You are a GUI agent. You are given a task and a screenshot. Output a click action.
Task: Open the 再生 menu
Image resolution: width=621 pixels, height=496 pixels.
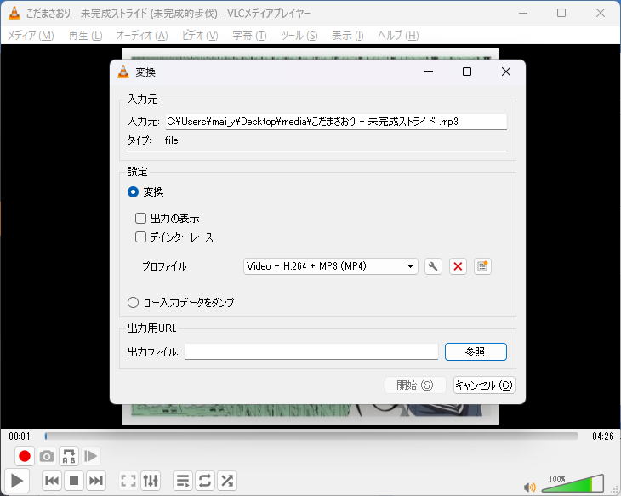click(85, 36)
